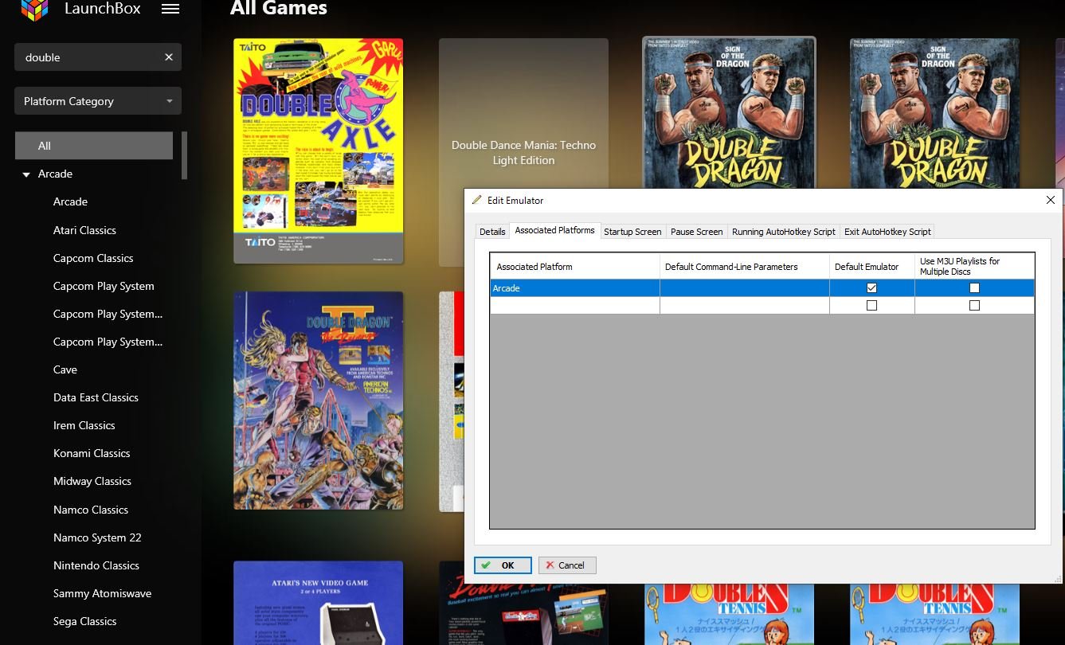Close the Edit Emulator dialog

point(1051,200)
